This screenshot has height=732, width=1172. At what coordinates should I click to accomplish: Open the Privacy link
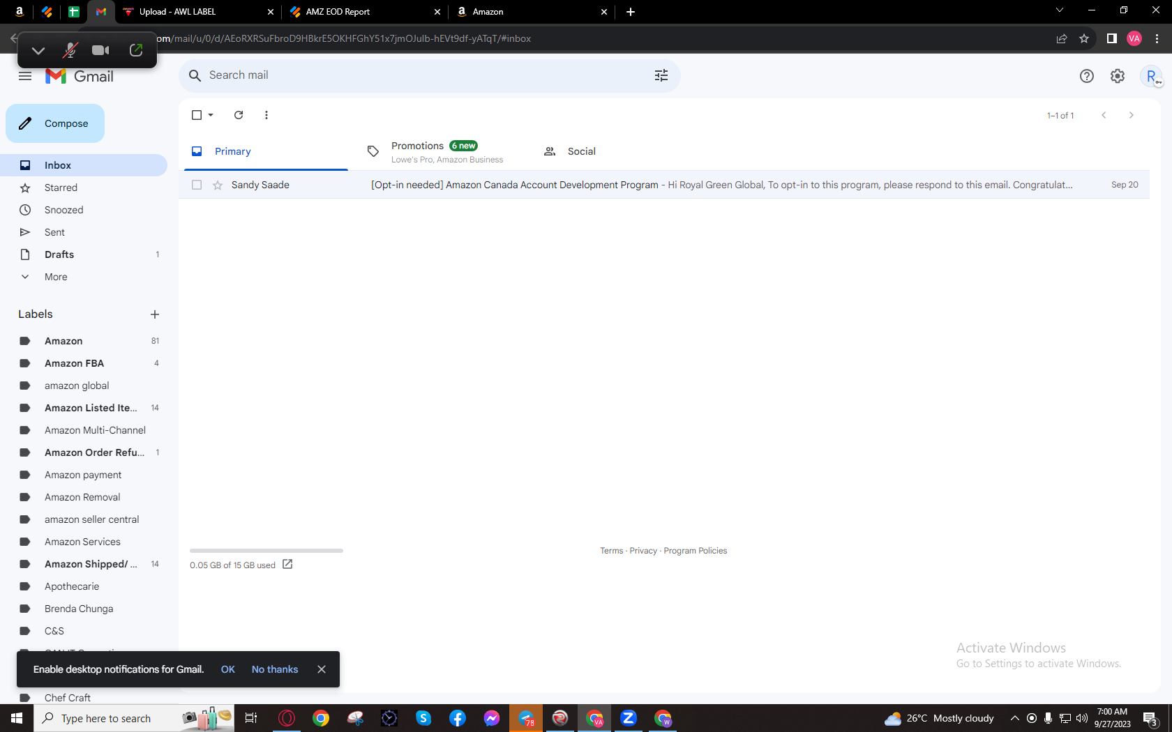click(643, 551)
